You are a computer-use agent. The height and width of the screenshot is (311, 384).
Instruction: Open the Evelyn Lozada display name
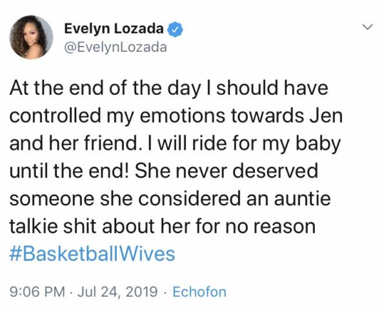[x=114, y=28]
